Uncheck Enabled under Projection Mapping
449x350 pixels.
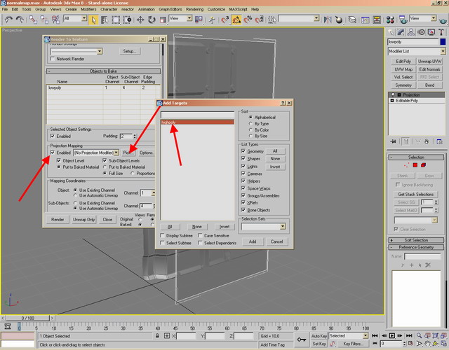click(53, 152)
